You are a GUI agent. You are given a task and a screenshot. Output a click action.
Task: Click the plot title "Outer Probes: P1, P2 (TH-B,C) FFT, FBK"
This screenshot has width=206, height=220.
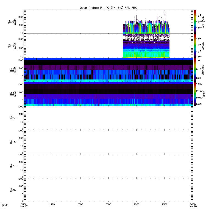coord(108,8)
